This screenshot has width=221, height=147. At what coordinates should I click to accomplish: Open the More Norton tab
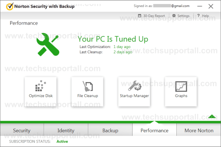click(199, 130)
